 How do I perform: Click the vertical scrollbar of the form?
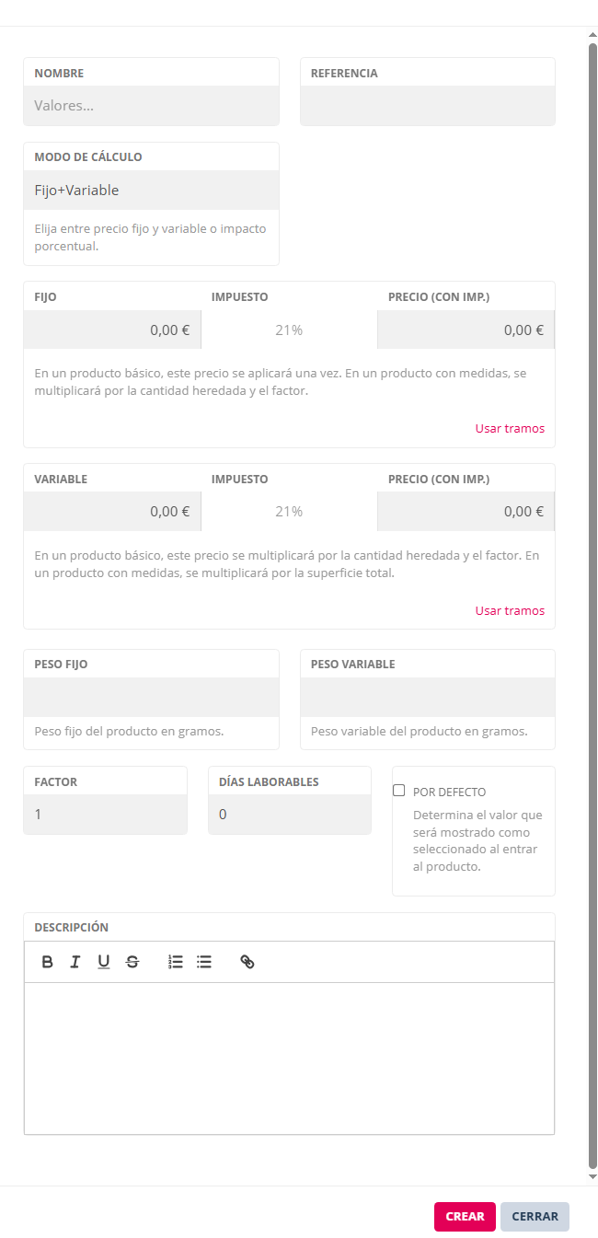pos(592,552)
